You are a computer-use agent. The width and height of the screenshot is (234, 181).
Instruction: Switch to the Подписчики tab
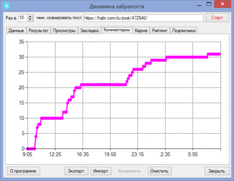pos(184,31)
